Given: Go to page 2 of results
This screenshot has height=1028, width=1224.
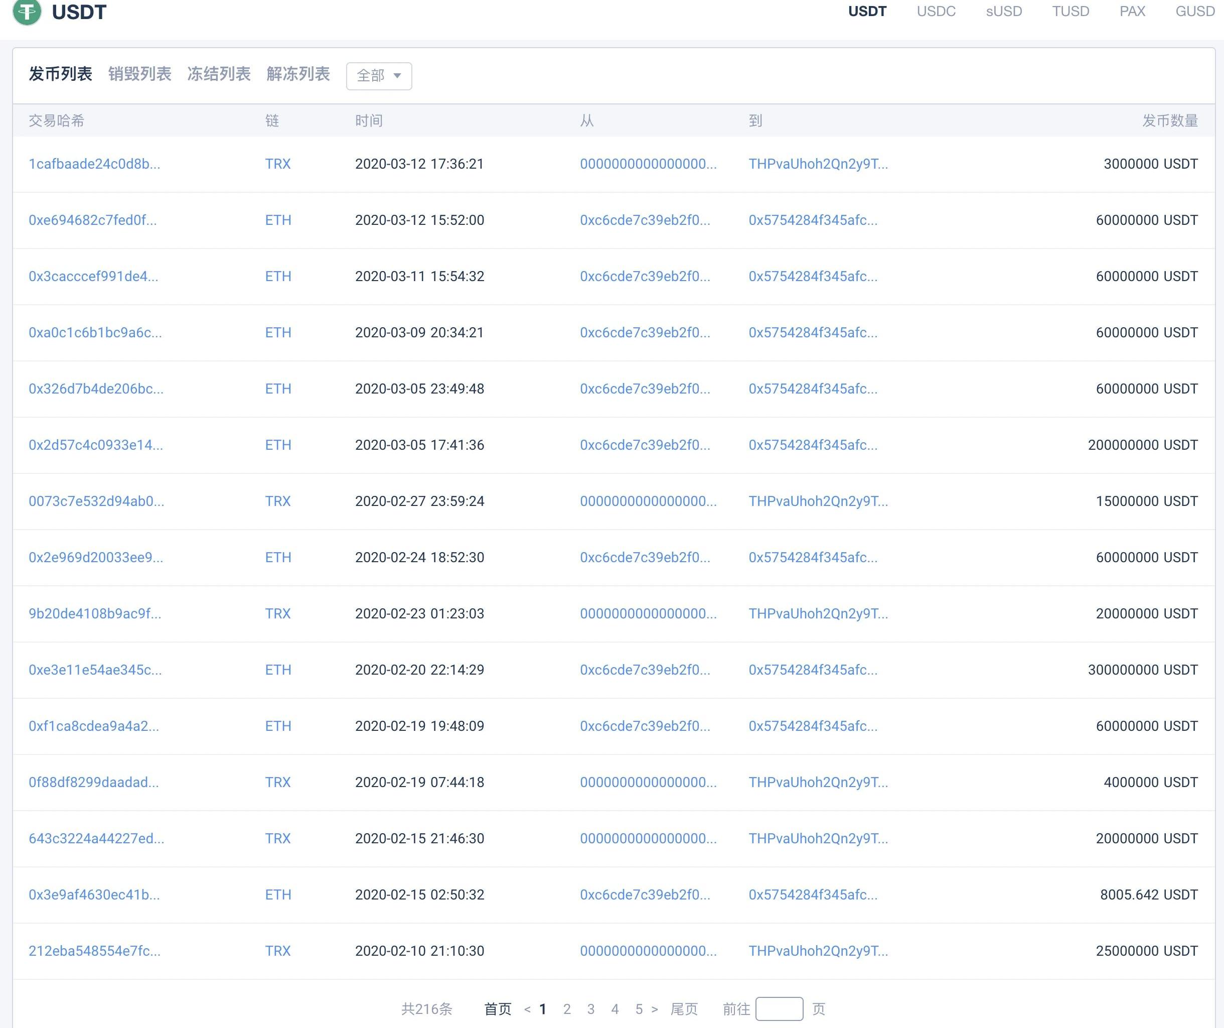Looking at the screenshot, I should pyautogui.click(x=566, y=1009).
